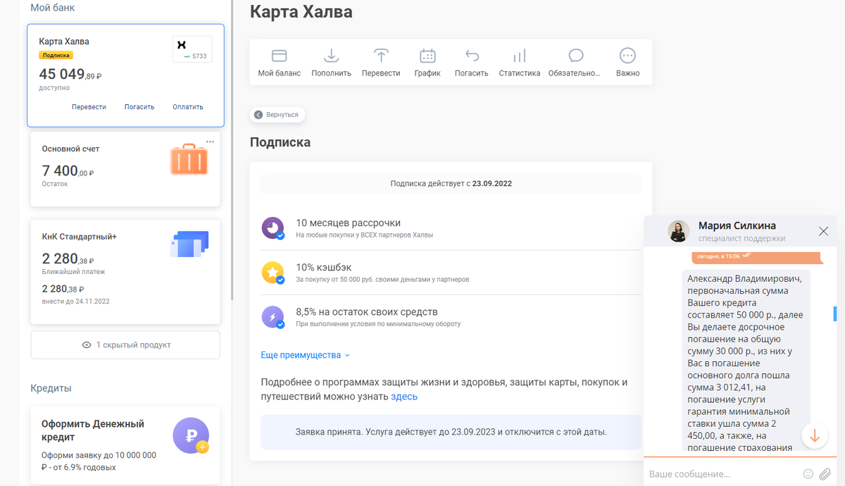Click Подписка действует с 23.09.2022 banner
Screen dimensions: 845x486
tap(451, 184)
